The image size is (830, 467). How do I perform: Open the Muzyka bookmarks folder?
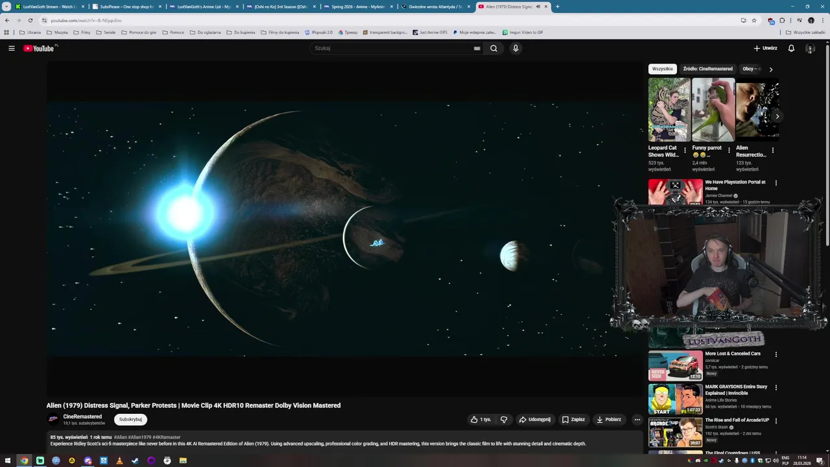57,32
